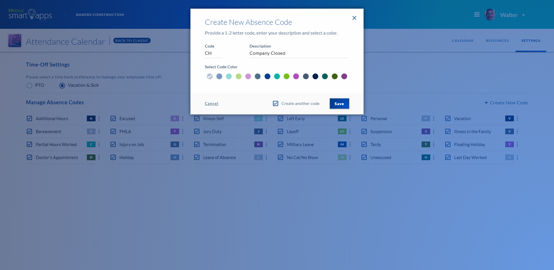Screen dimensions: 554x270
Task: Open options menu for Vacation
Action: pos(517,118)
